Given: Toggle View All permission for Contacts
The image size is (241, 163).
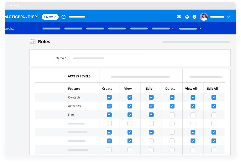Looking at the screenshot, I should (x=193, y=97).
